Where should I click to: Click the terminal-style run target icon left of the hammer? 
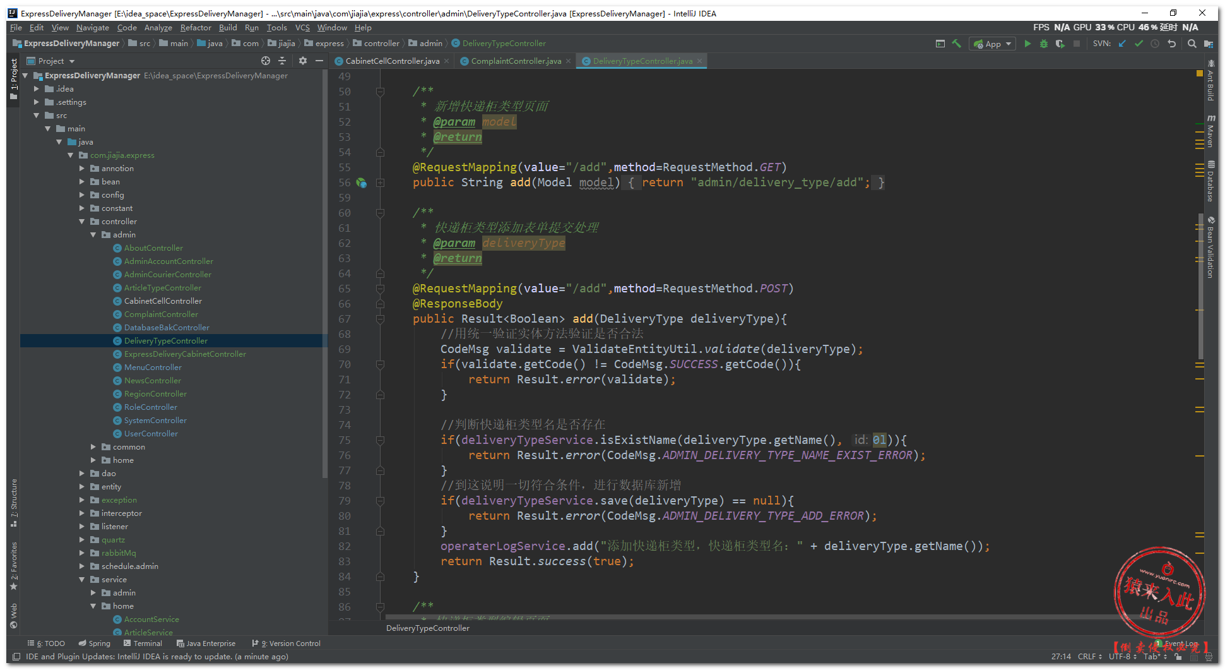940,44
